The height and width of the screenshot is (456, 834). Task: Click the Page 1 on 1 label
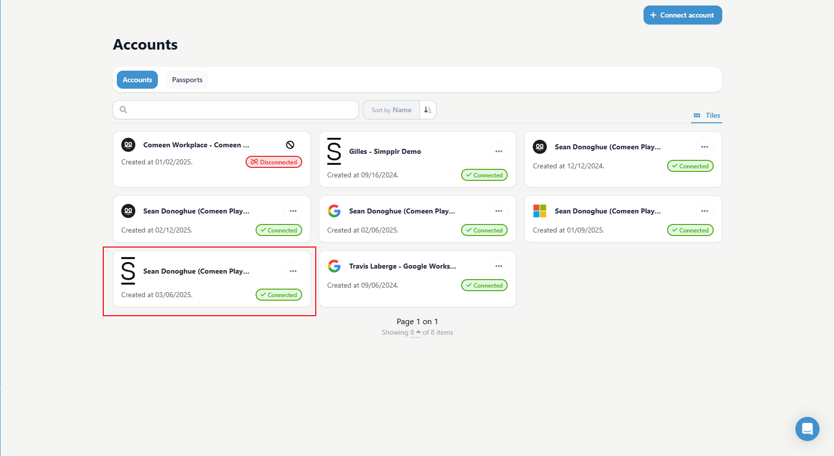pyautogui.click(x=417, y=322)
